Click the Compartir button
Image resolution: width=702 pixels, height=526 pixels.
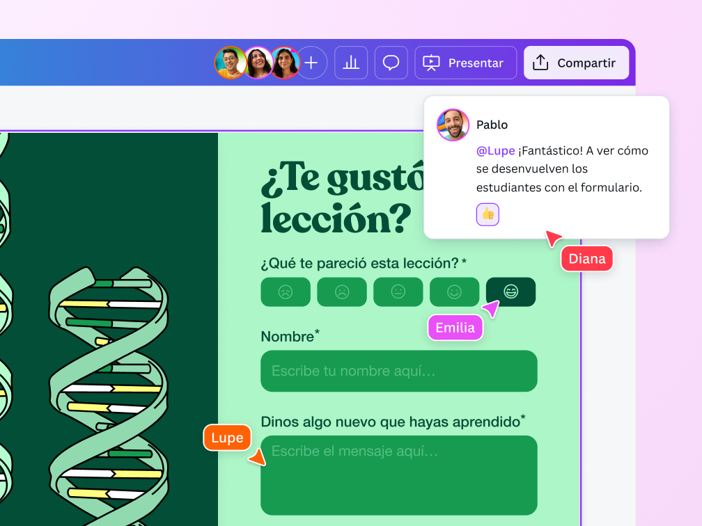coord(576,63)
